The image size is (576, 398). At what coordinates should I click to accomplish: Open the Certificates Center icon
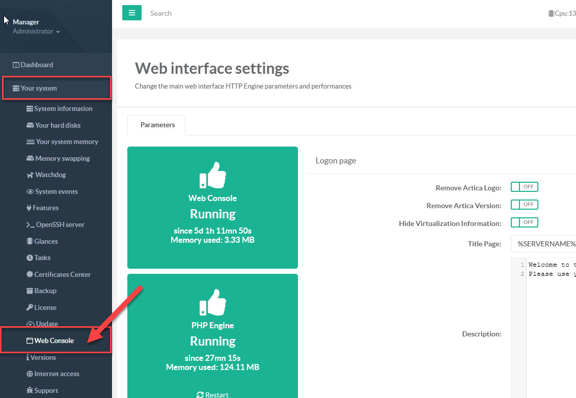pyautogui.click(x=30, y=274)
